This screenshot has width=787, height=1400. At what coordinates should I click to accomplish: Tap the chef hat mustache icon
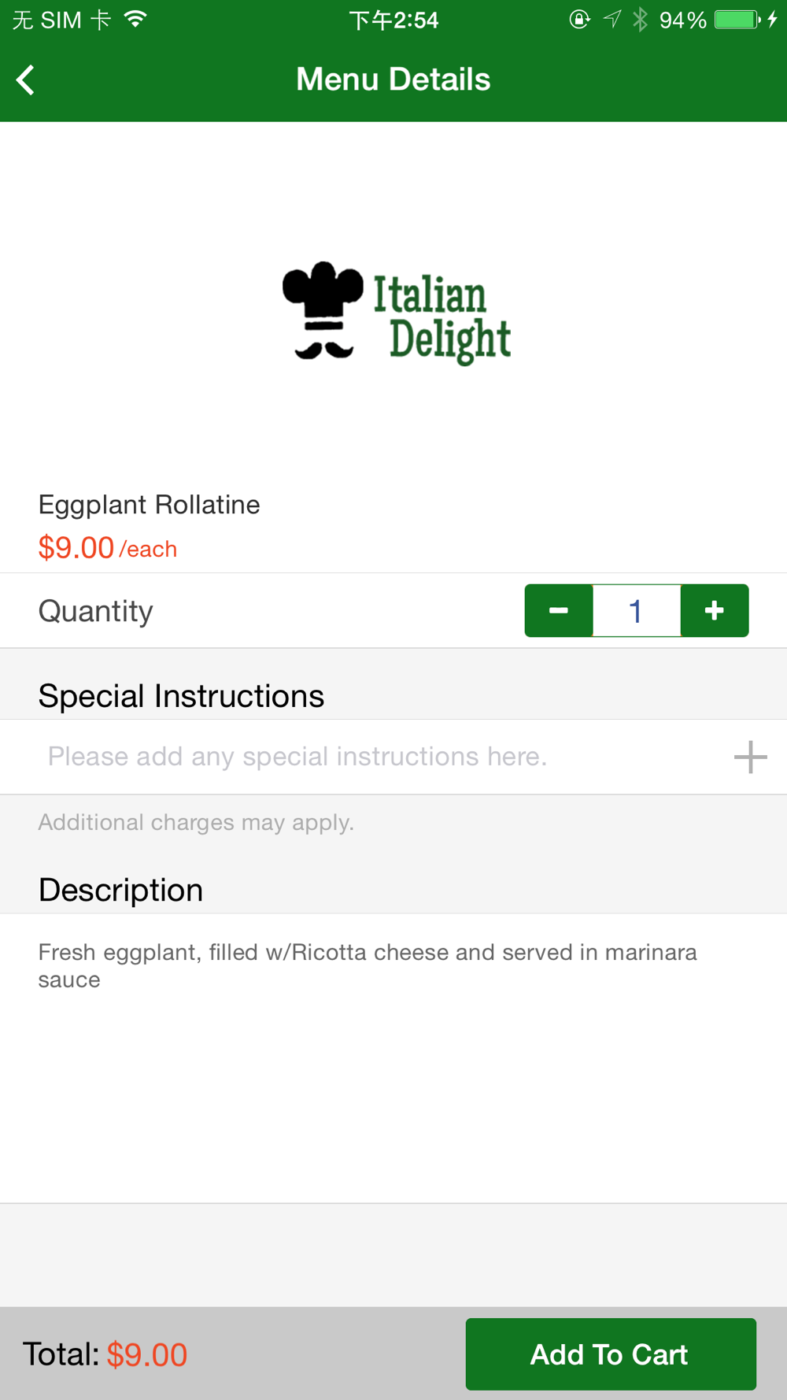[323, 309]
